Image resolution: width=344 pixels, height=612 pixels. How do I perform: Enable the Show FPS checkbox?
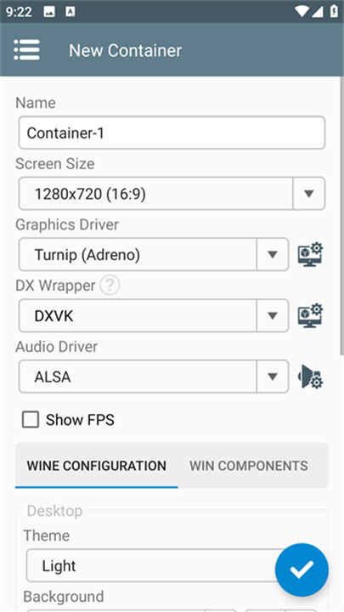[x=31, y=420]
